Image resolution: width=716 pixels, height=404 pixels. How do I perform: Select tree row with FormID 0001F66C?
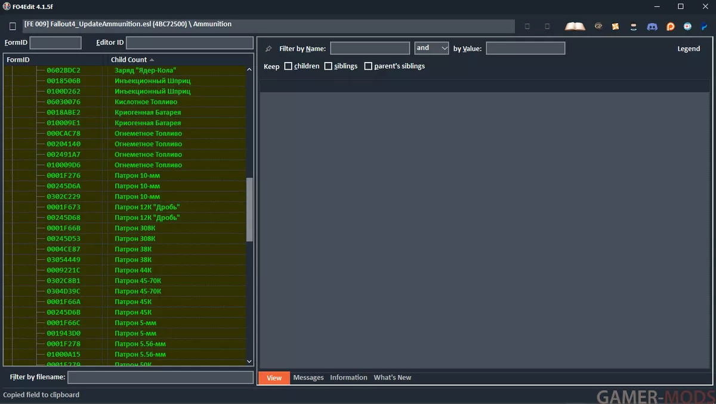coord(125,323)
